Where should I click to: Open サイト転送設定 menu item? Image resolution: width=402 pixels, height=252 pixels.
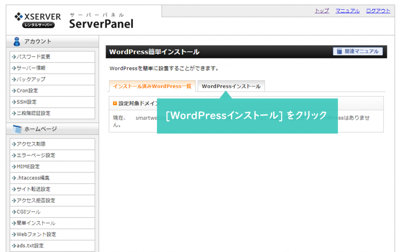coord(52,189)
